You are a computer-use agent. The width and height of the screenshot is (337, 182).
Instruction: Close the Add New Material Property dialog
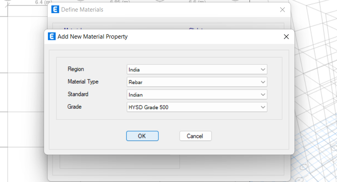[286, 37]
